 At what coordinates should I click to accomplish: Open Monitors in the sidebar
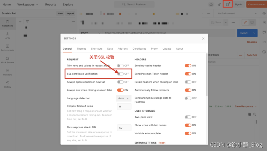pos(8,72)
